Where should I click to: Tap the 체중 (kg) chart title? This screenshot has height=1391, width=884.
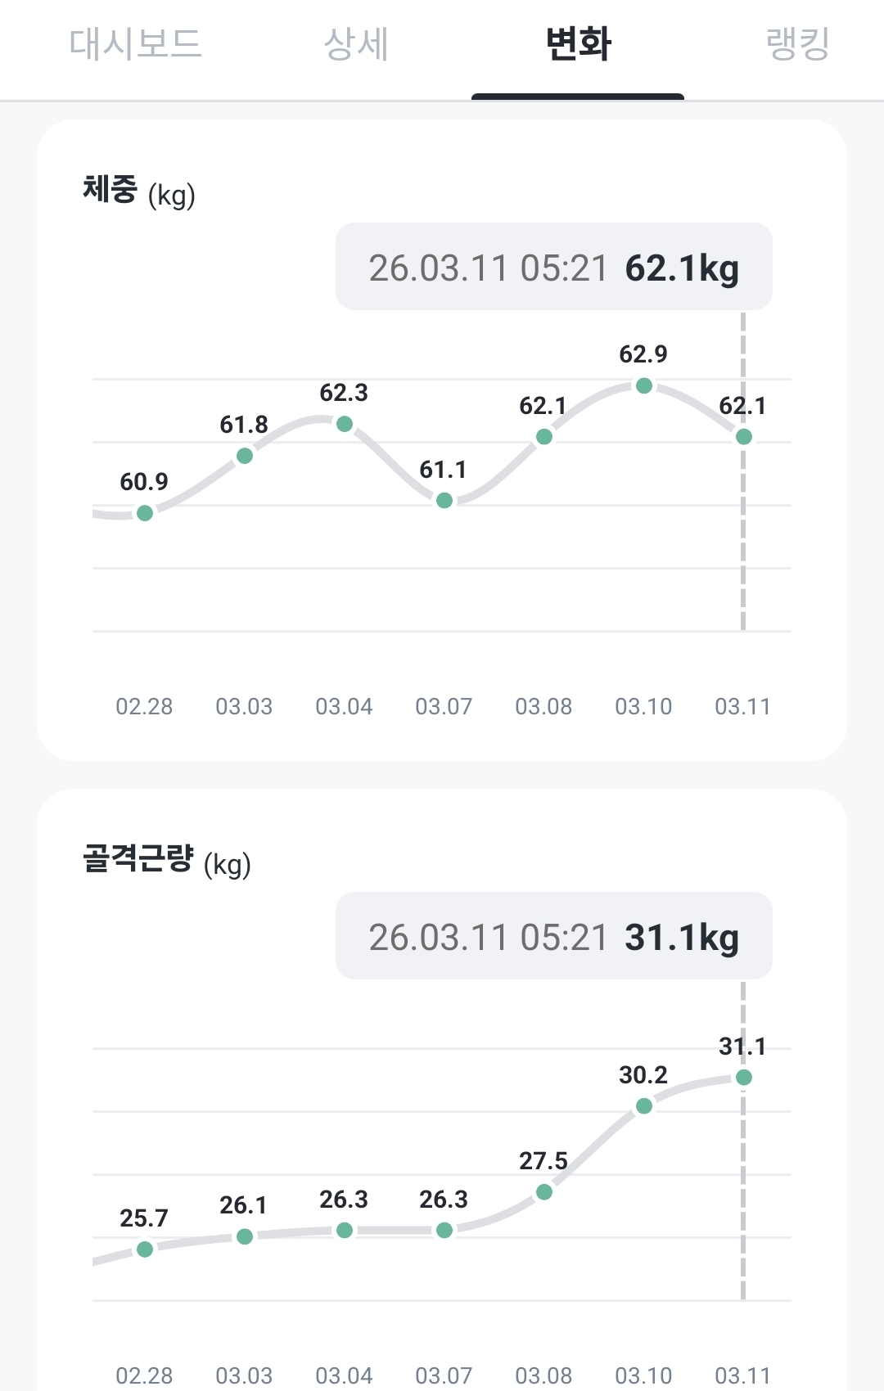coord(139,191)
